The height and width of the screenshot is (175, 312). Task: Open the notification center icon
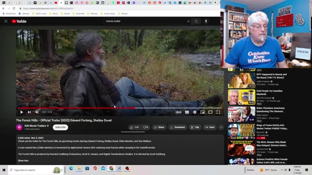[307, 170]
